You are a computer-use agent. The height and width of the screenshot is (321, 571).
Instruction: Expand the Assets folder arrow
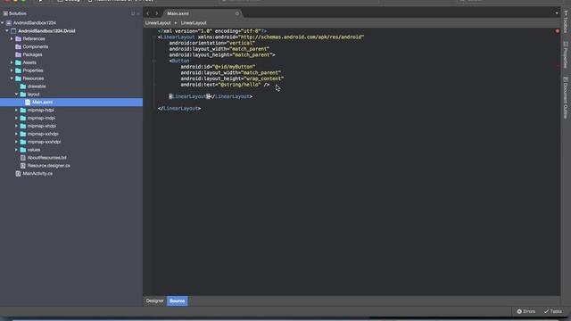[x=12, y=62]
